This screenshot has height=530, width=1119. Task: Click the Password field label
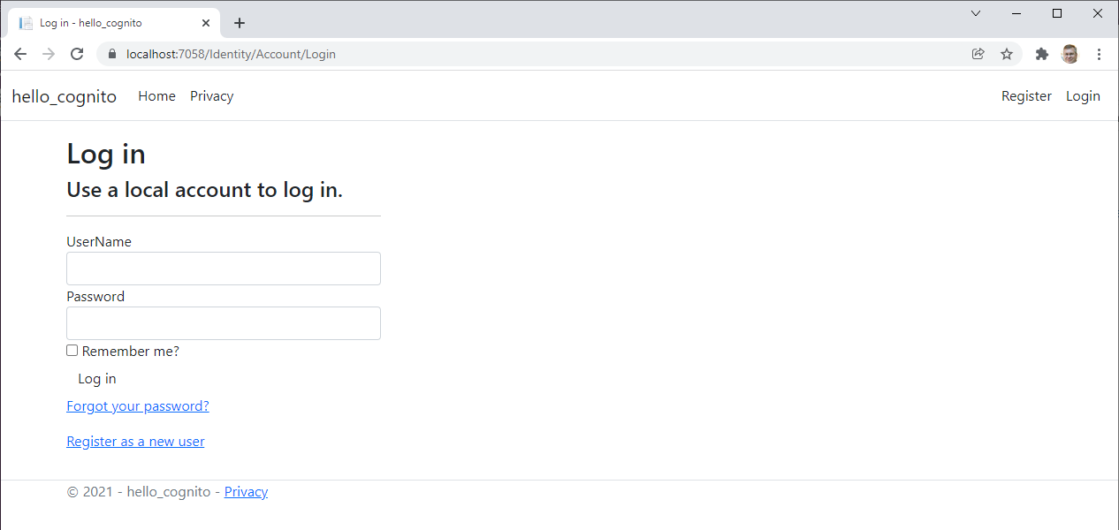(x=95, y=297)
